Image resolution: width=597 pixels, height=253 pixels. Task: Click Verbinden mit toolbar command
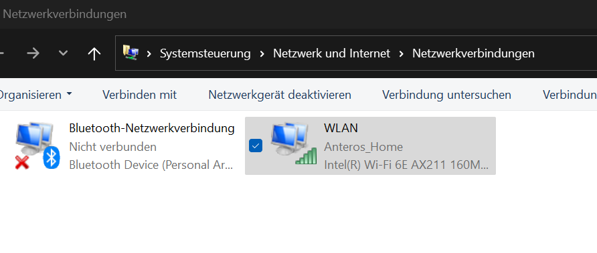pyautogui.click(x=140, y=95)
